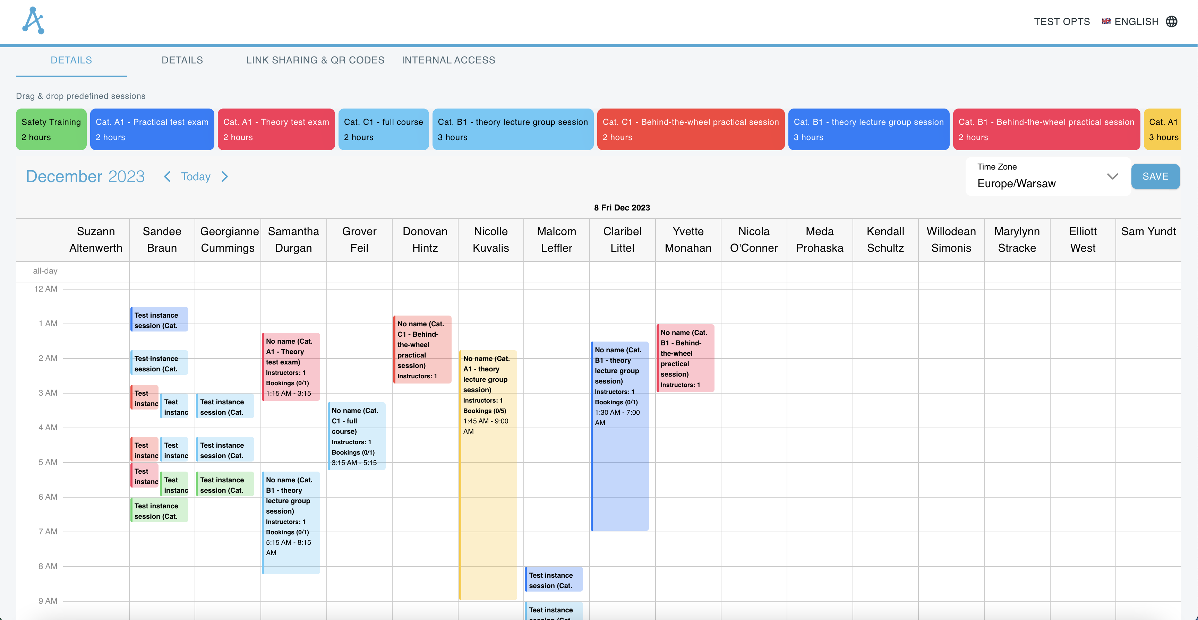This screenshot has width=1198, height=620.
Task: Switch to the LINK SHARING & QR CODES tab
Action: (315, 60)
